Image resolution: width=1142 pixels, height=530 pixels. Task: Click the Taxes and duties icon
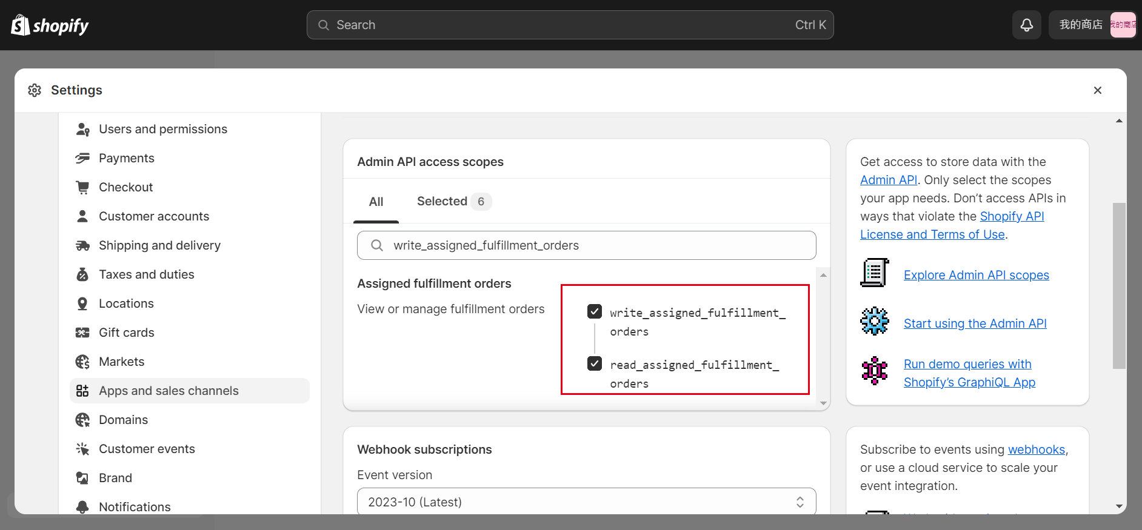(82, 274)
